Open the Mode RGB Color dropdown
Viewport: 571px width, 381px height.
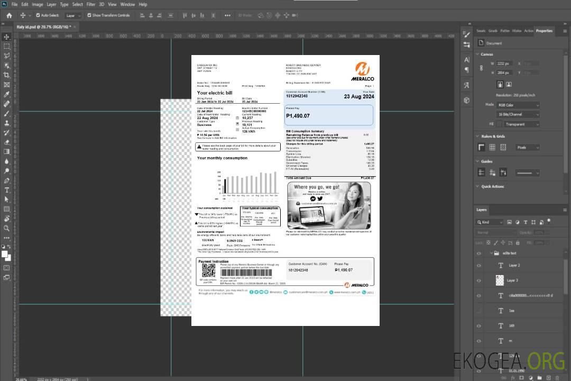[518, 105]
